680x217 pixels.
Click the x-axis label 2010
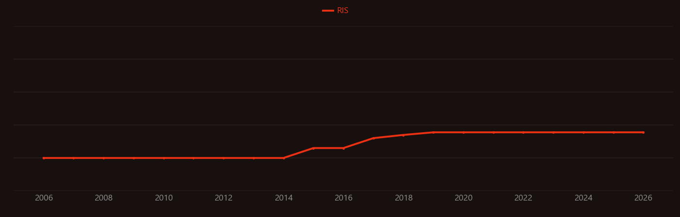pyautogui.click(x=164, y=198)
